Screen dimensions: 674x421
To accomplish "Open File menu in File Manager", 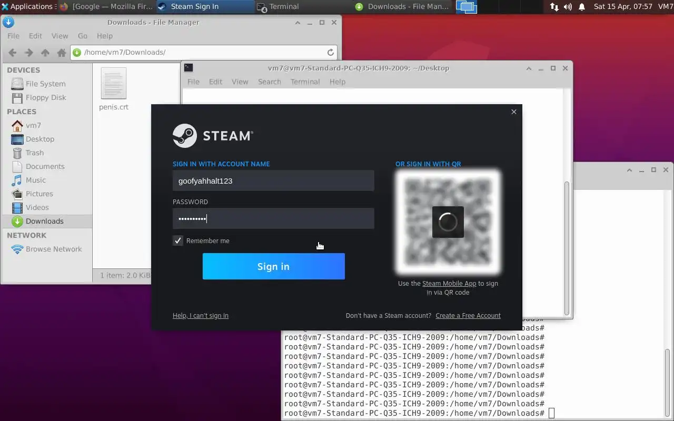I will click(x=13, y=36).
